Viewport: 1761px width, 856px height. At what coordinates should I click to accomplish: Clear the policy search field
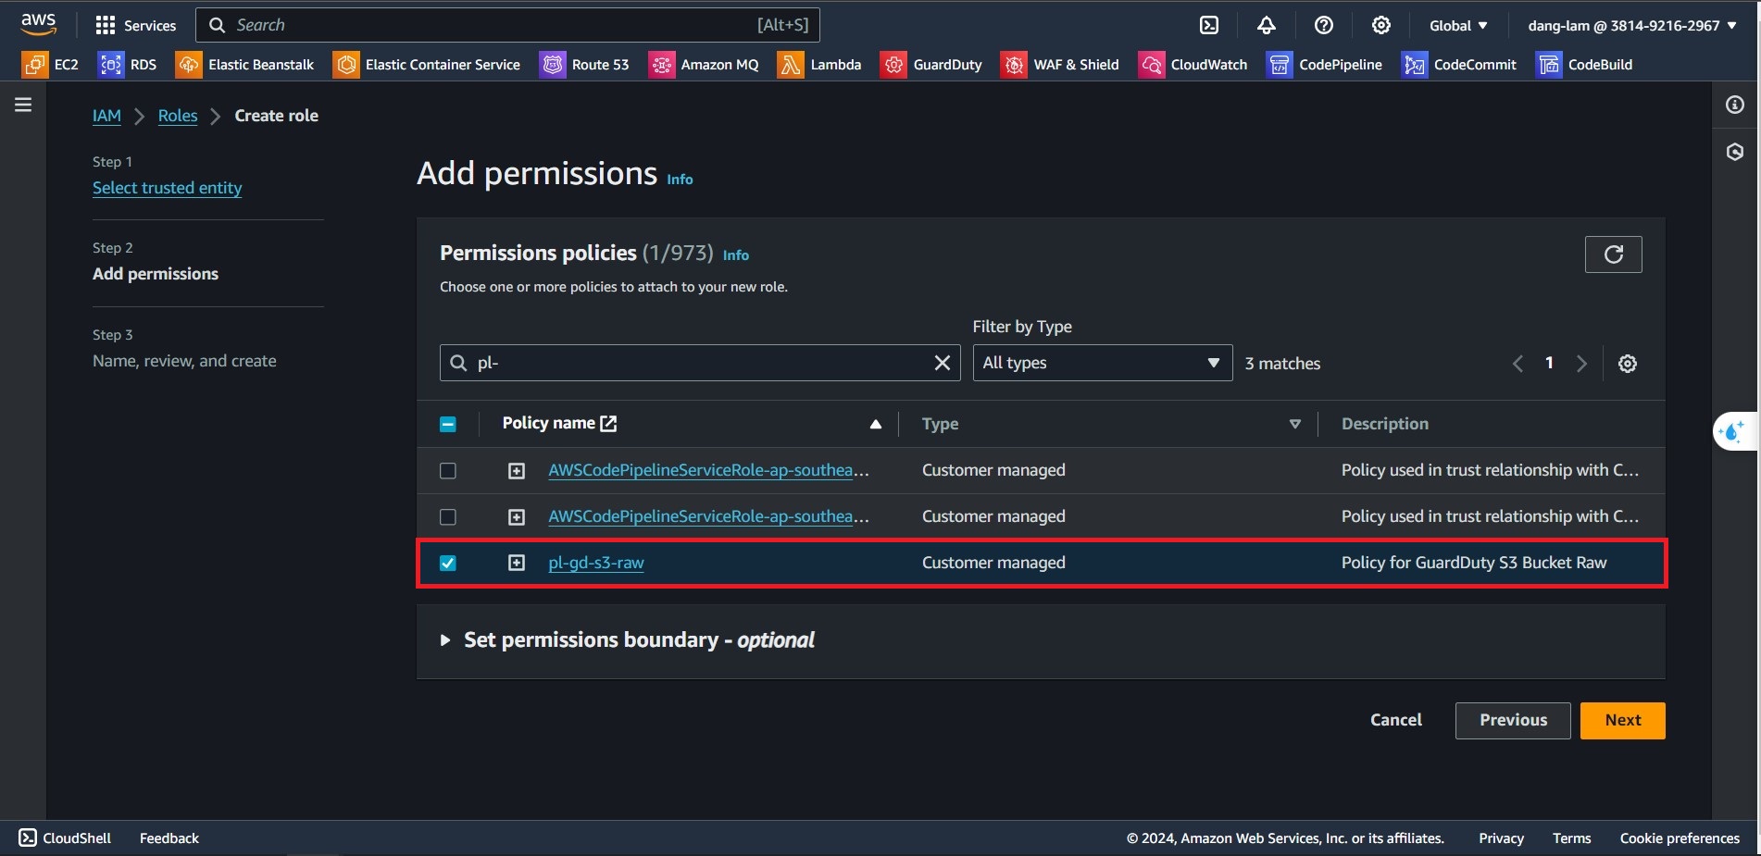tap(942, 363)
